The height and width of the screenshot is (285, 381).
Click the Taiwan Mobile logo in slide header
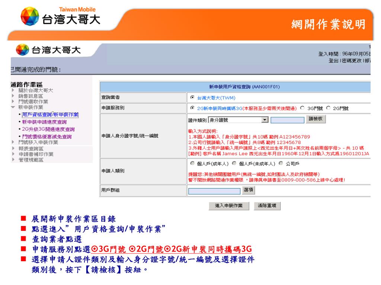click(x=60, y=16)
